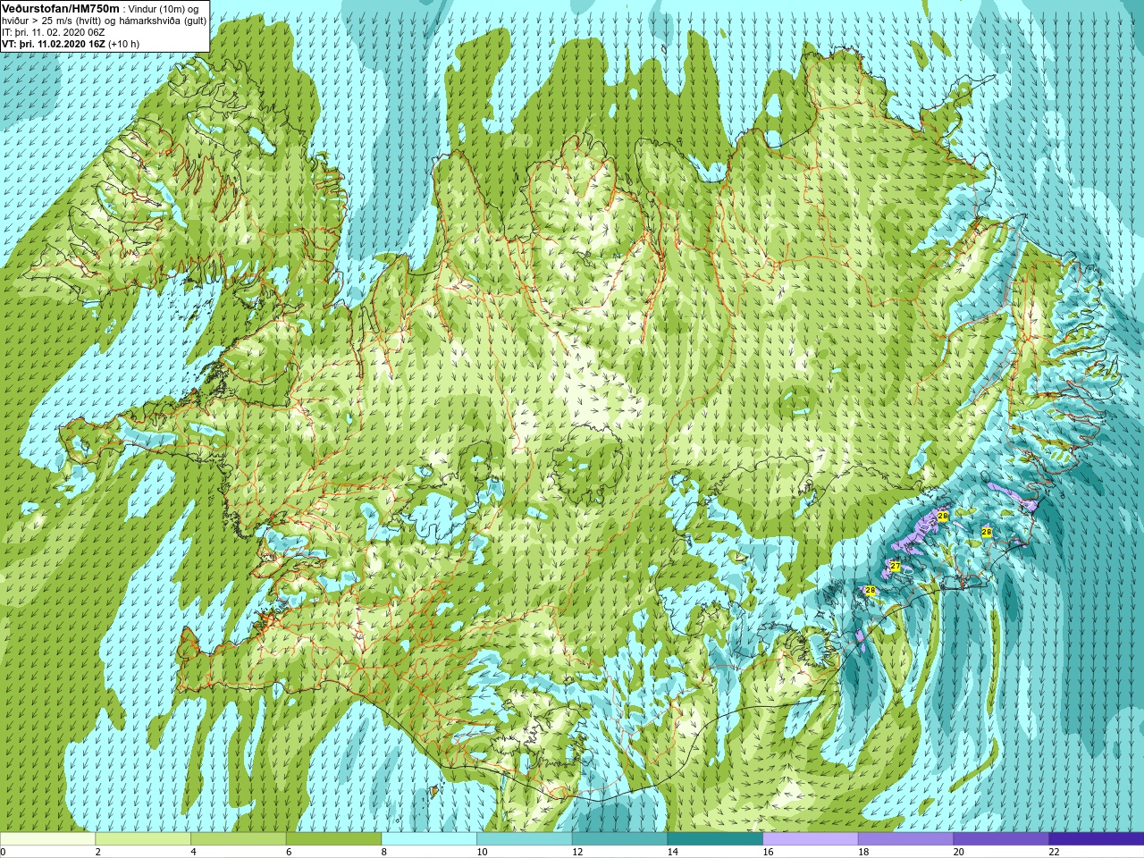Image resolution: width=1144 pixels, height=858 pixels.
Task: Click the 14–16 m/s dark teal legend swatch
Action: (715, 839)
